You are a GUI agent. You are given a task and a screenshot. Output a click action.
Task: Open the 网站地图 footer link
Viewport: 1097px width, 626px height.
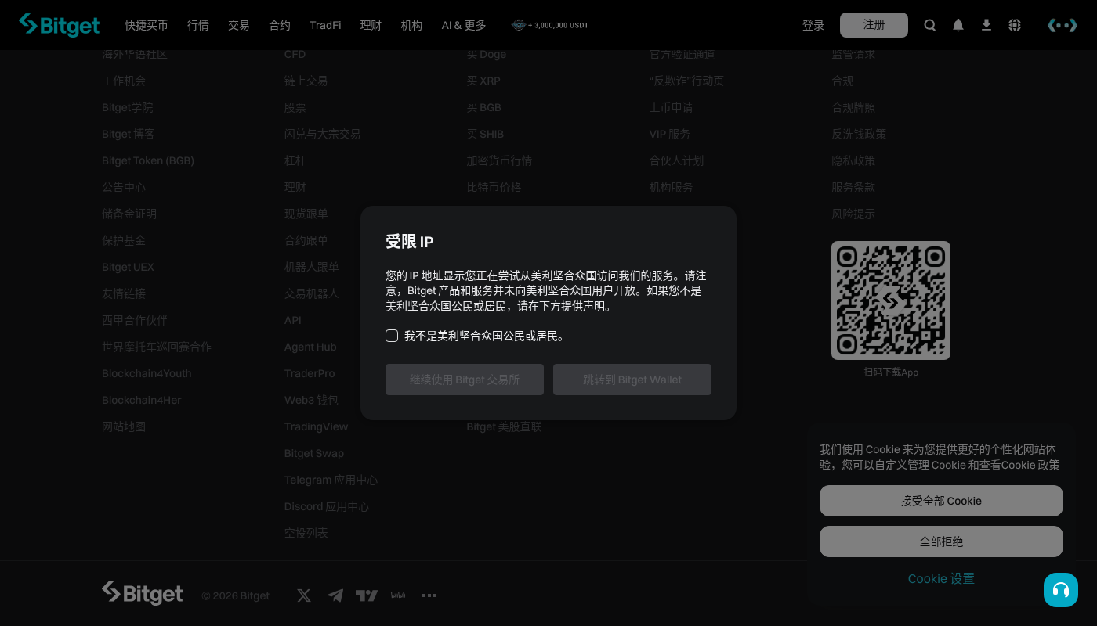(x=124, y=426)
